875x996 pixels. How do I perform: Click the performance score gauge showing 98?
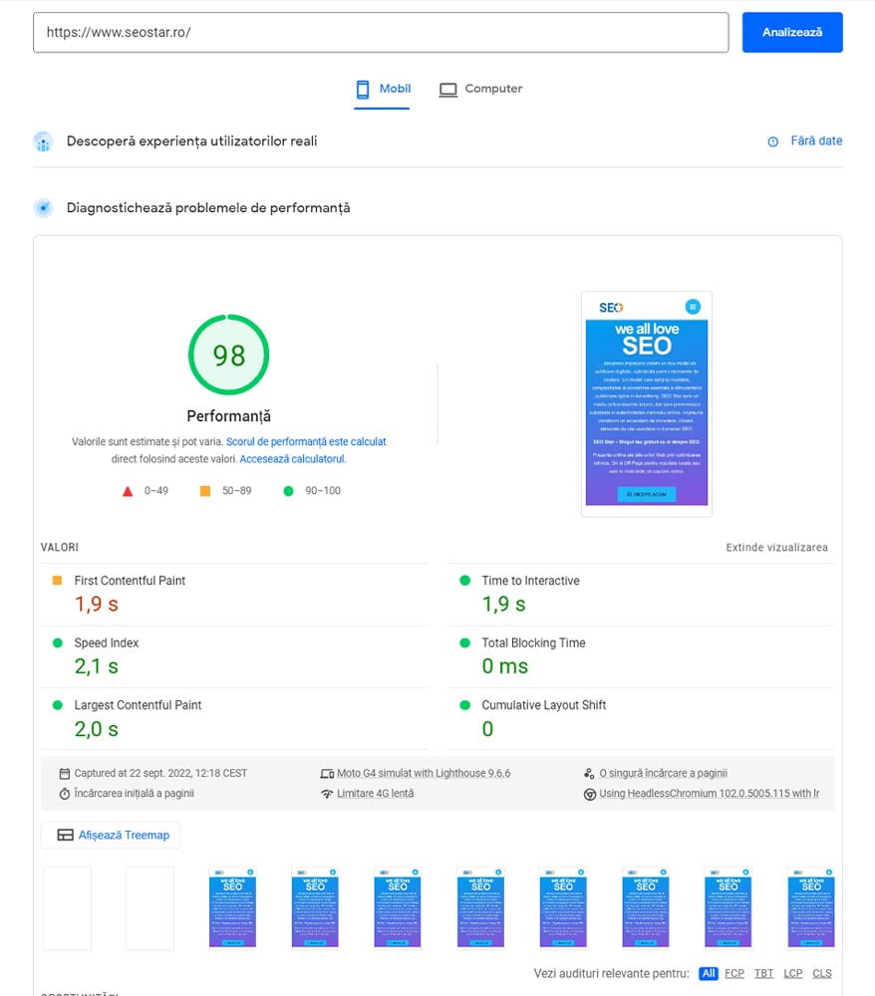click(x=229, y=355)
